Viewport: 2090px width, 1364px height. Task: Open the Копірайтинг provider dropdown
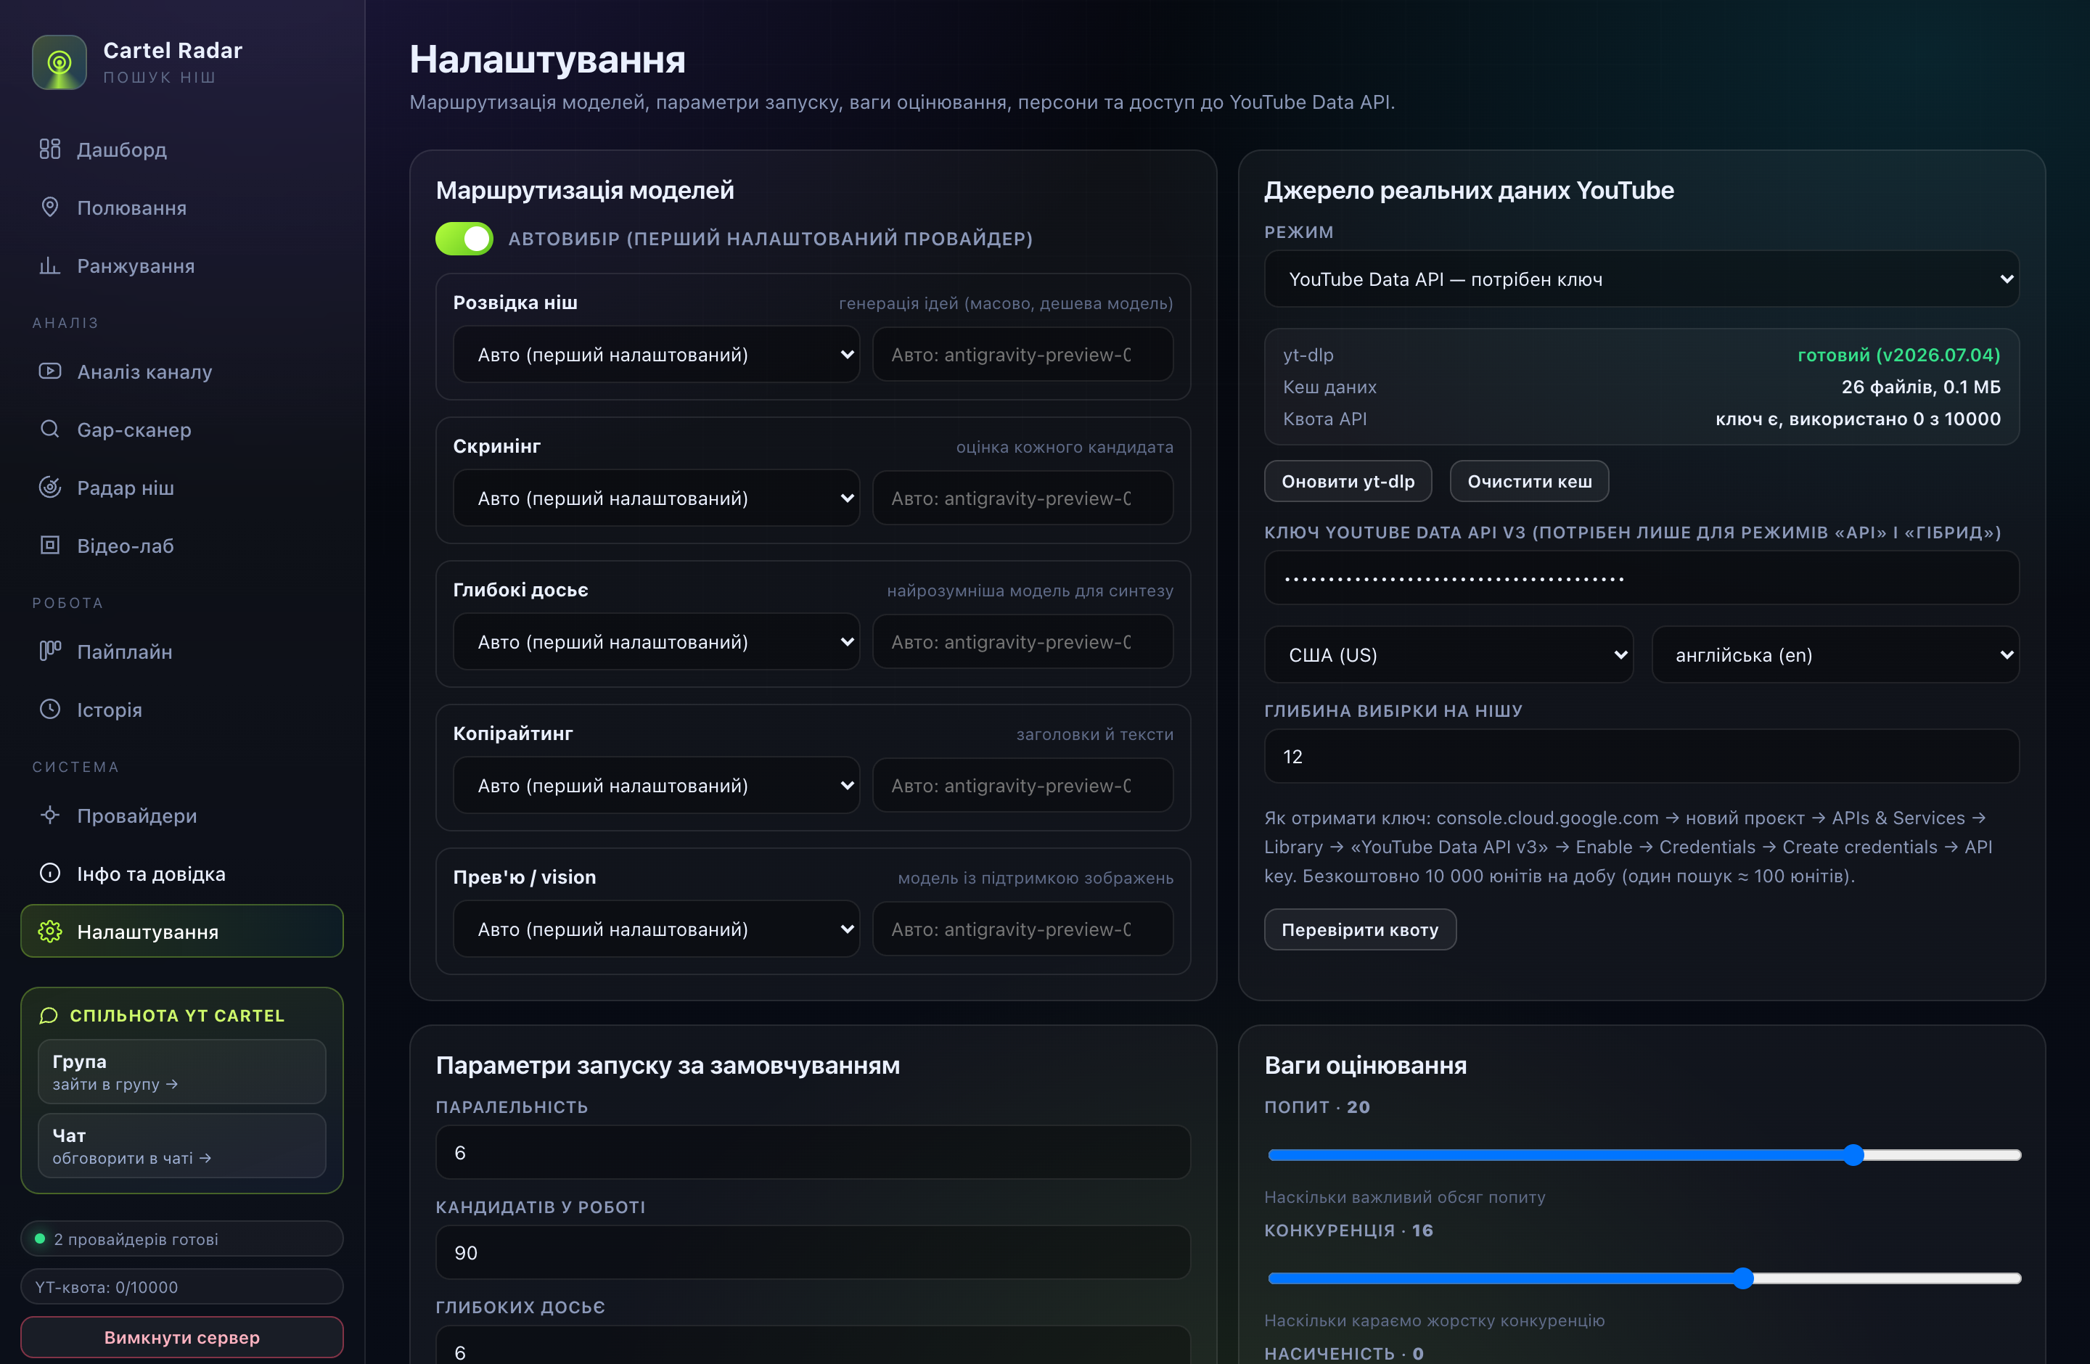656,786
